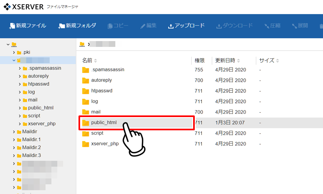
Task: Select Maildir.2 in the folder tree
Action: [32, 147]
